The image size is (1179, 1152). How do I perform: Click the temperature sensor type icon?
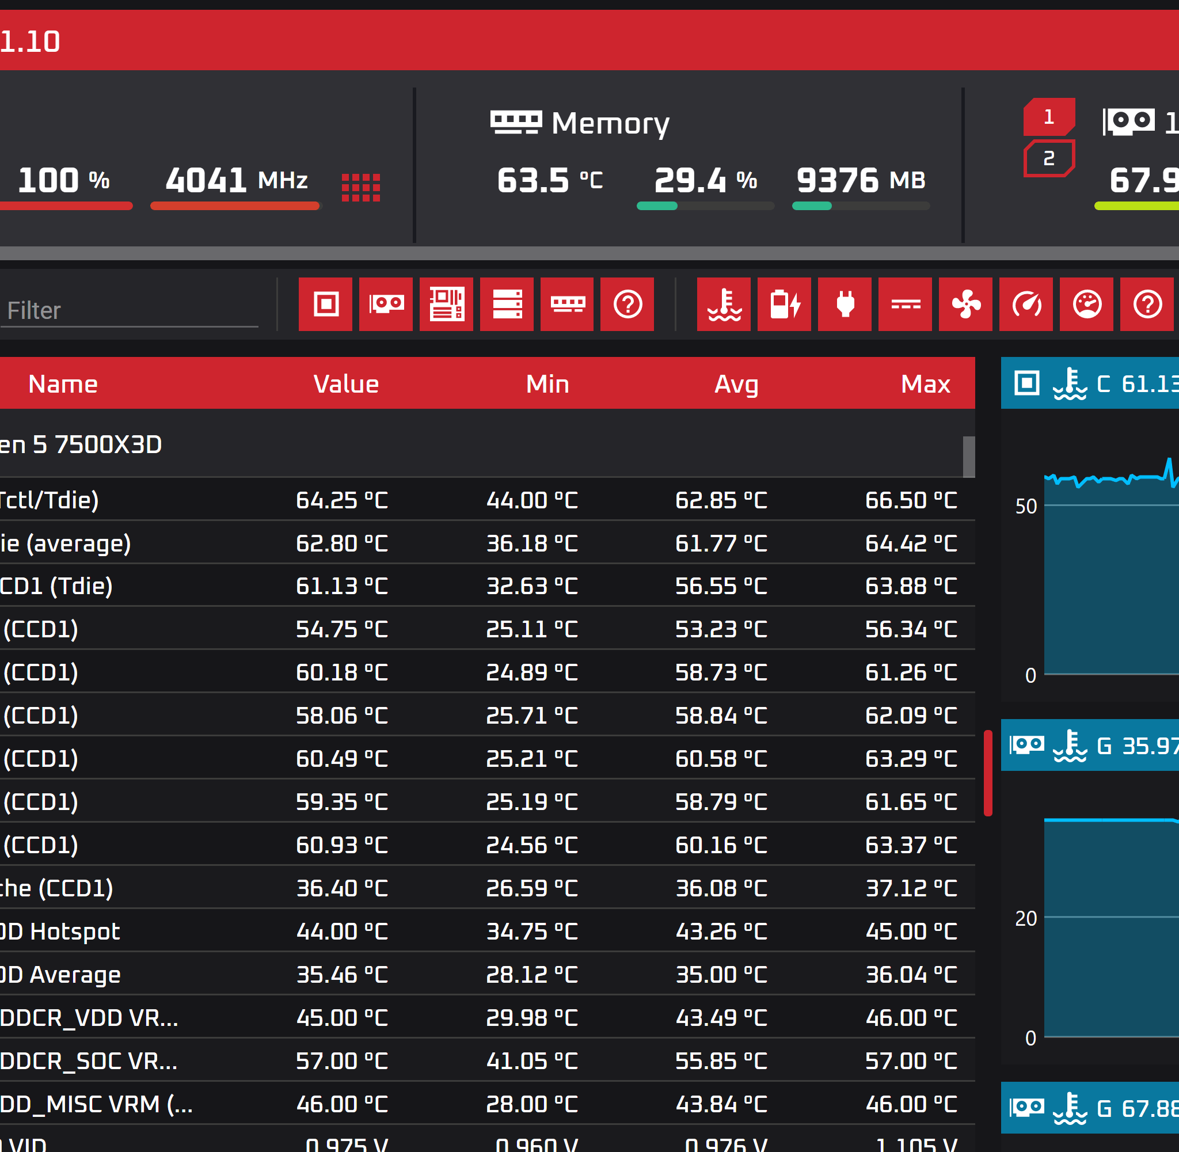tap(724, 304)
